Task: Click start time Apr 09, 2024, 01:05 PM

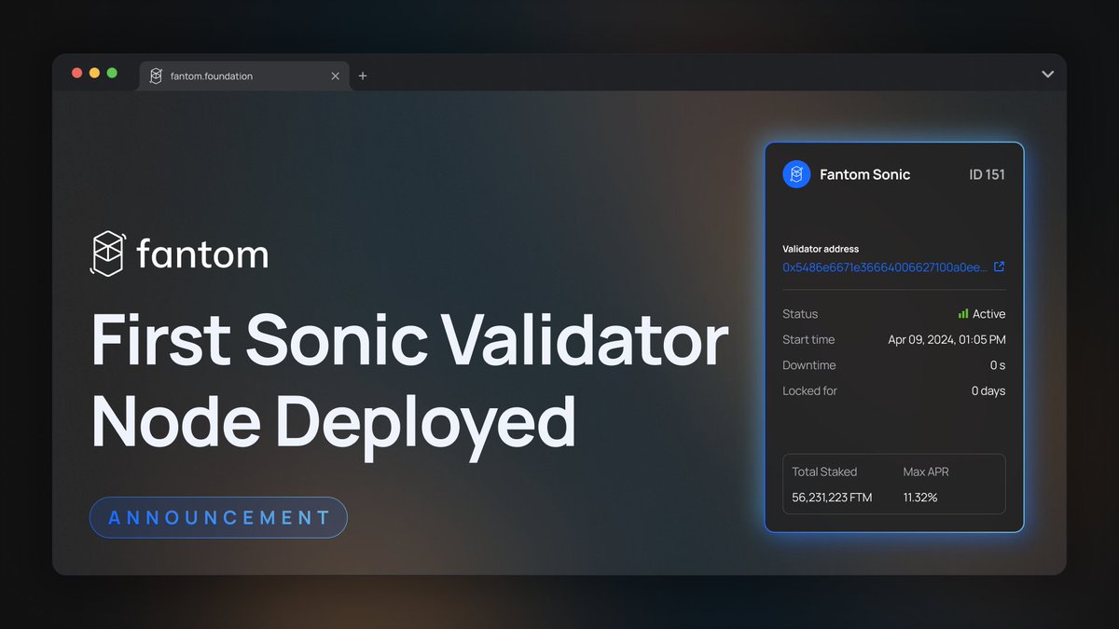Action: tap(946, 340)
